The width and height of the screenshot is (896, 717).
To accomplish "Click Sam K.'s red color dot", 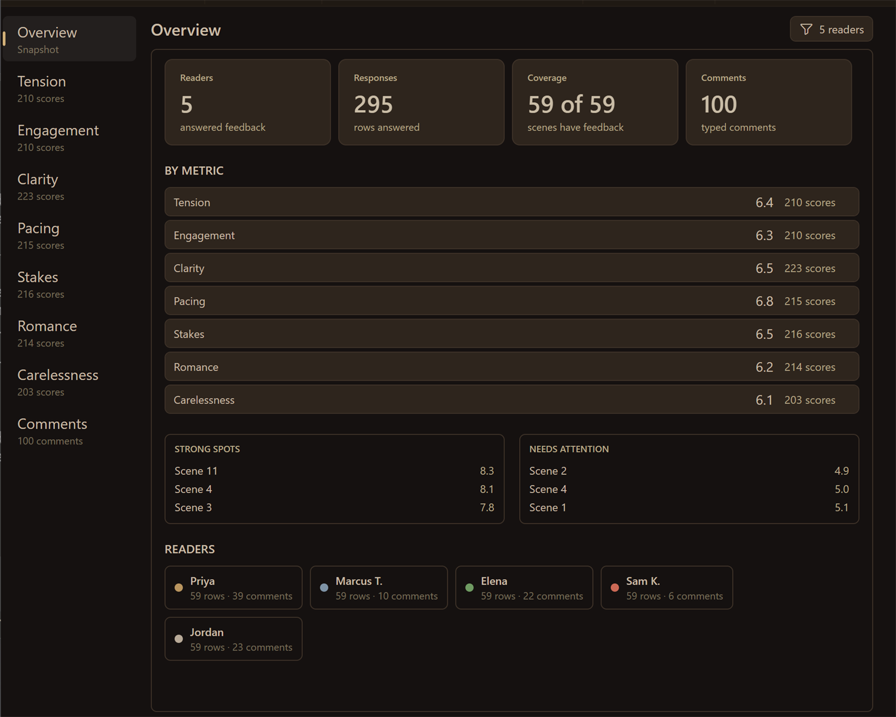I will click(x=615, y=588).
